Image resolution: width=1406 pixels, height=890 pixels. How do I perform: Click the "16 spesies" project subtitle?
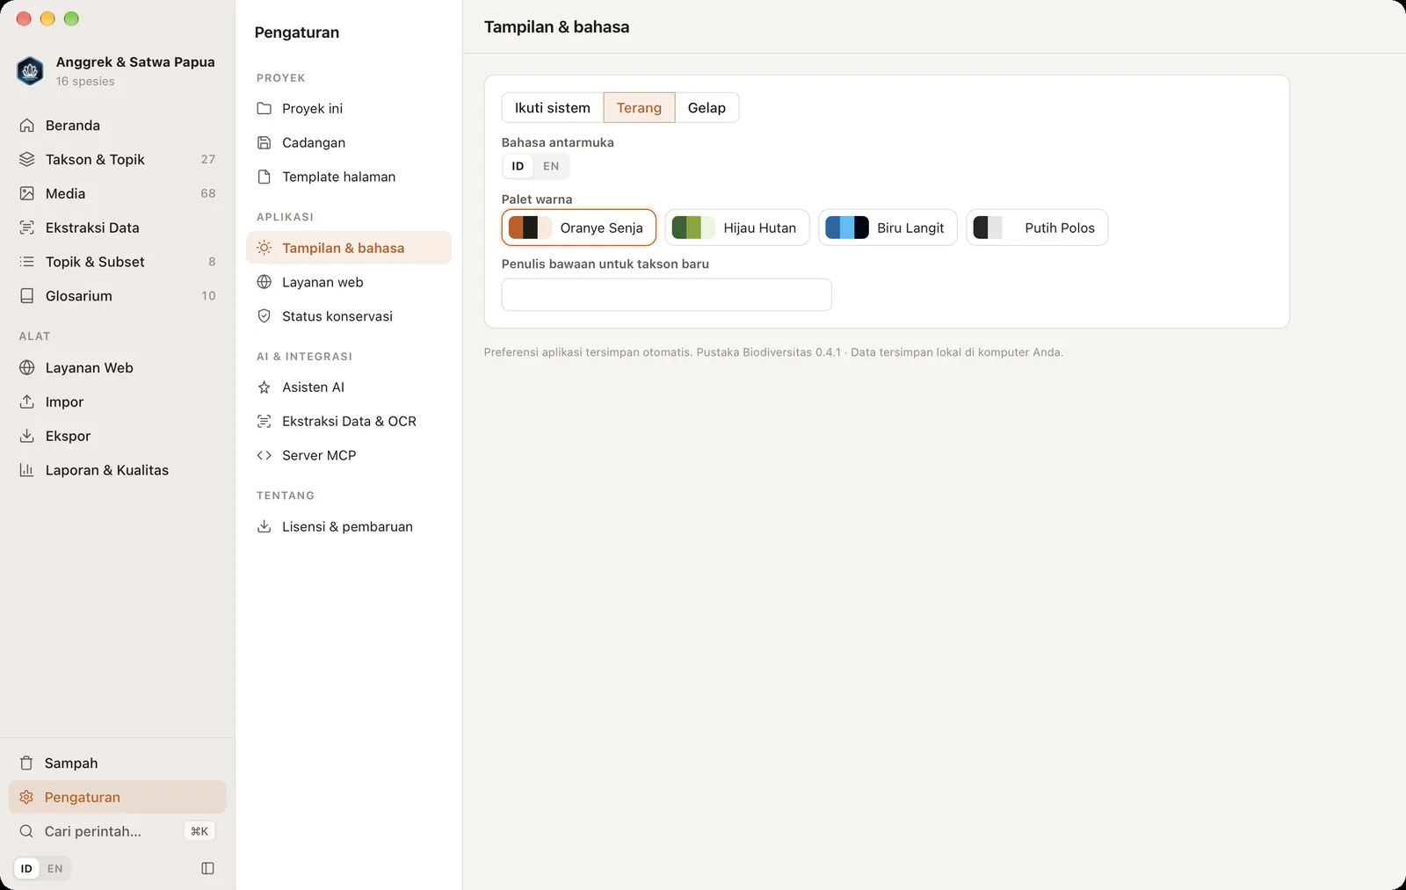click(x=85, y=82)
